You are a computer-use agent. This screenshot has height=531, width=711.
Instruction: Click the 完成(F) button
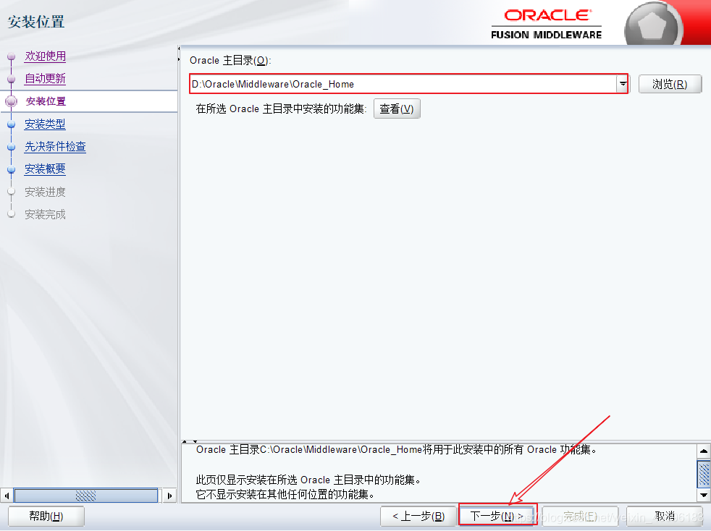tap(581, 516)
